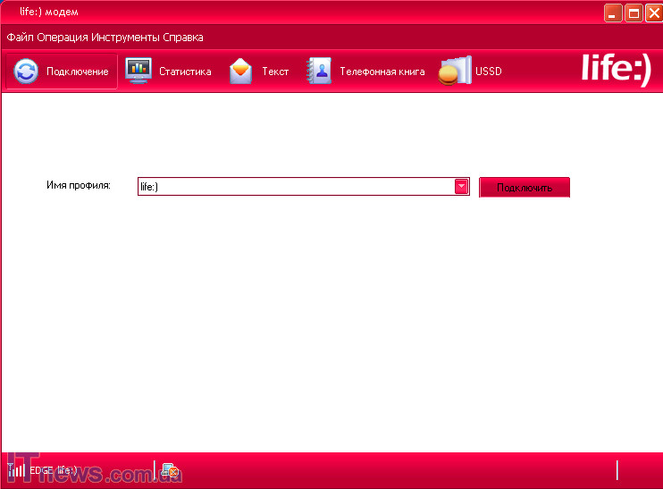
Task: Click the signal strength bars icon
Action: (16, 469)
